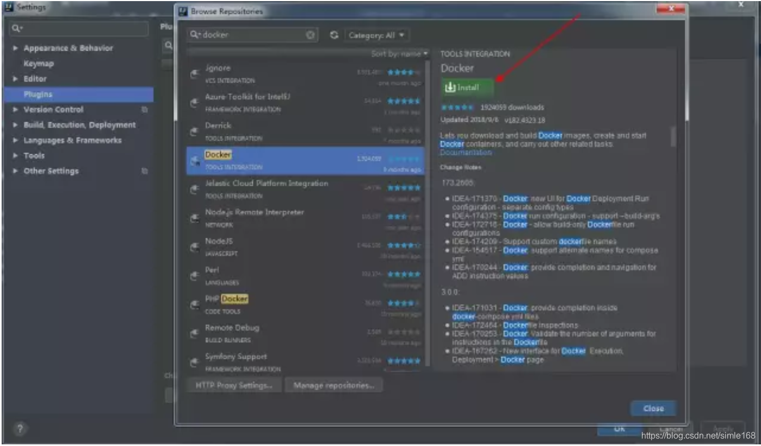Click the plugin icon beside .ignore
Viewport: 761px width, 446px height.
point(194,74)
